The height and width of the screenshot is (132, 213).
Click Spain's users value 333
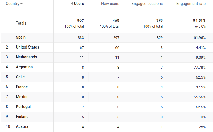(x=81, y=38)
